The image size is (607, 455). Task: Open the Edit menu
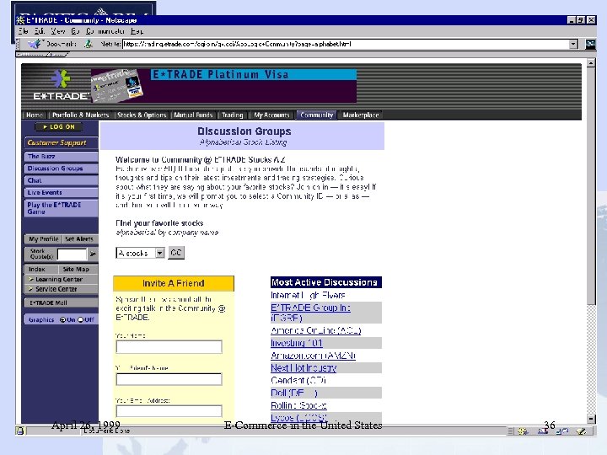39,31
